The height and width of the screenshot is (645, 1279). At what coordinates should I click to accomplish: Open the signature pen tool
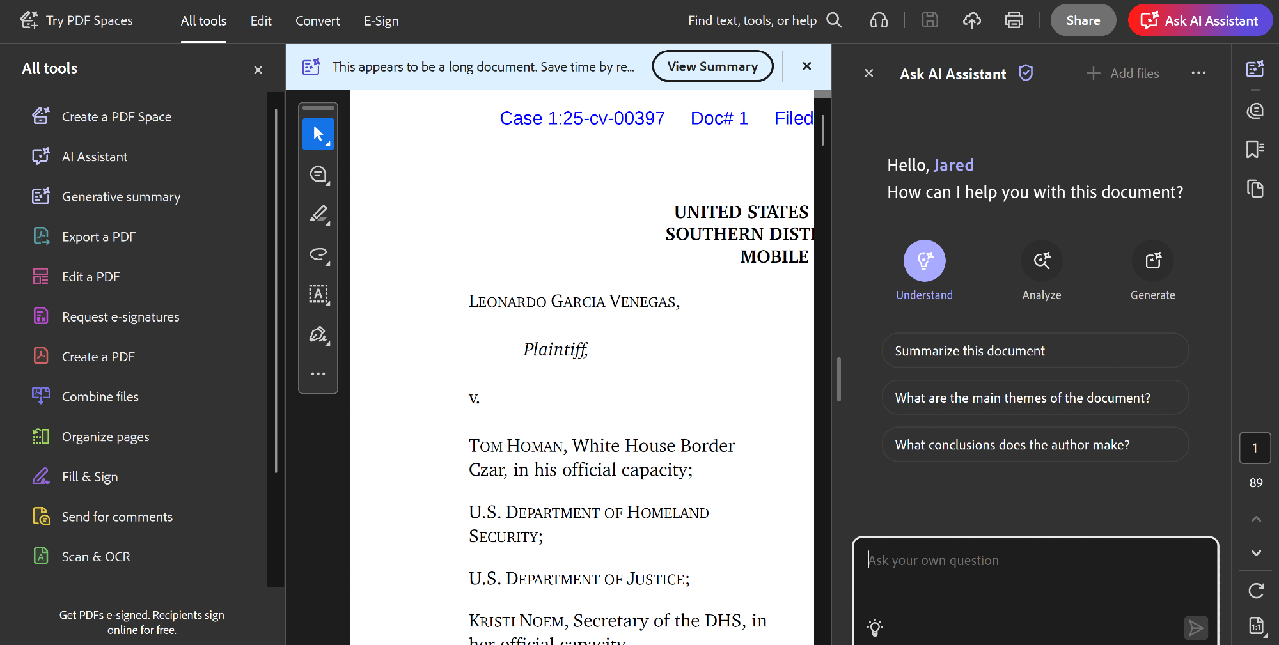(x=318, y=334)
